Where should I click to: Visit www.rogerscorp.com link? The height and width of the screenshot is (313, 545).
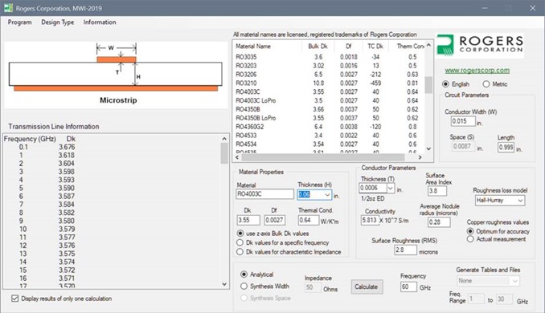tap(477, 71)
